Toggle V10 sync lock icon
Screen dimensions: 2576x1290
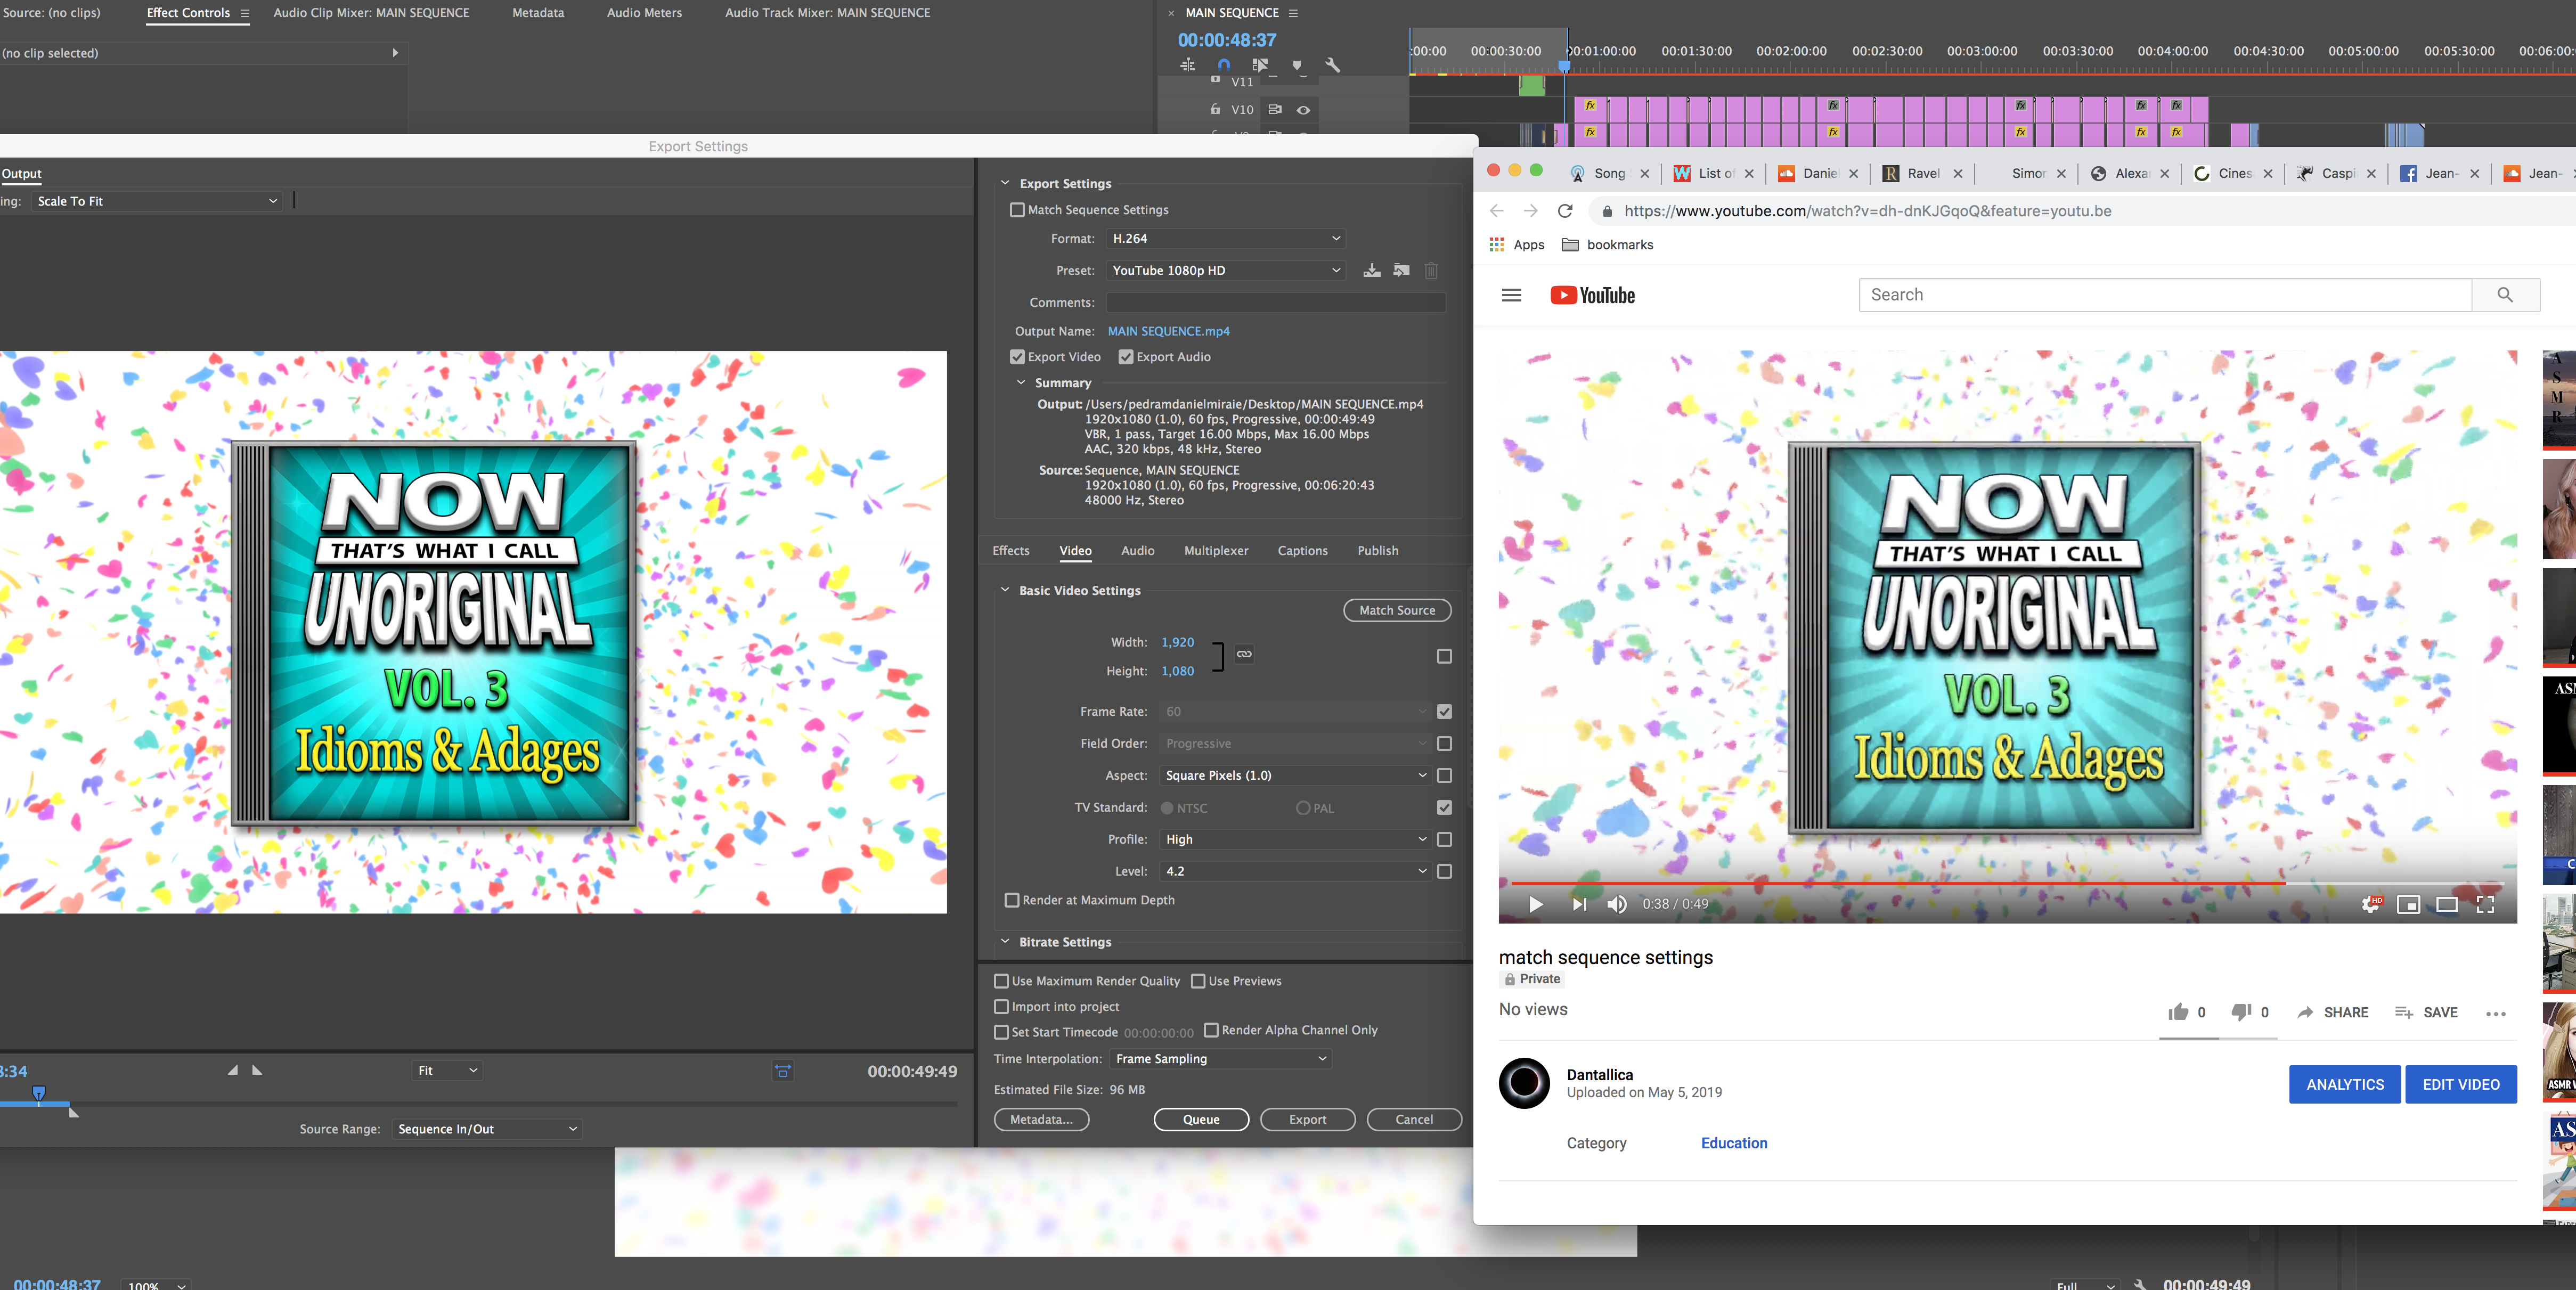[1275, 109]
